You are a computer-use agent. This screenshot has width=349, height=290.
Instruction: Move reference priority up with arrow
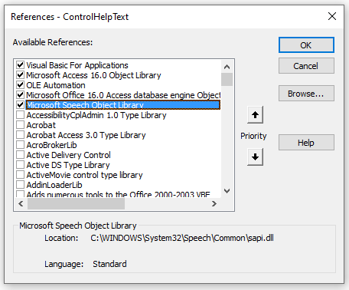(255, 115)
